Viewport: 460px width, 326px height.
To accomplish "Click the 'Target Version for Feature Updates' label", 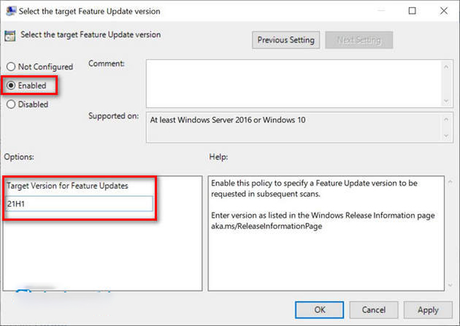I will 67,186.
